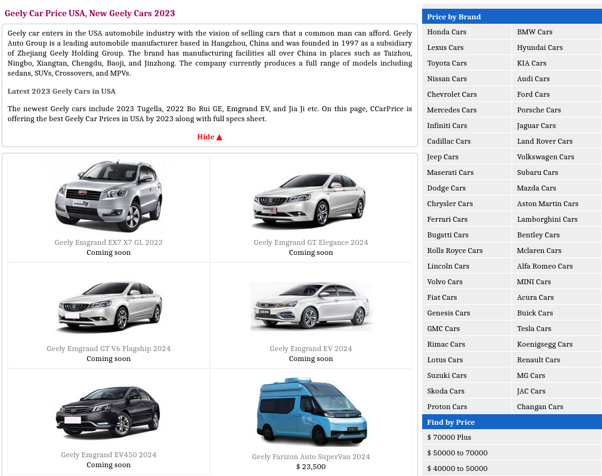Select Fiat Cars brand
This screenshot has height=476, width=602.
click(442, 297)
